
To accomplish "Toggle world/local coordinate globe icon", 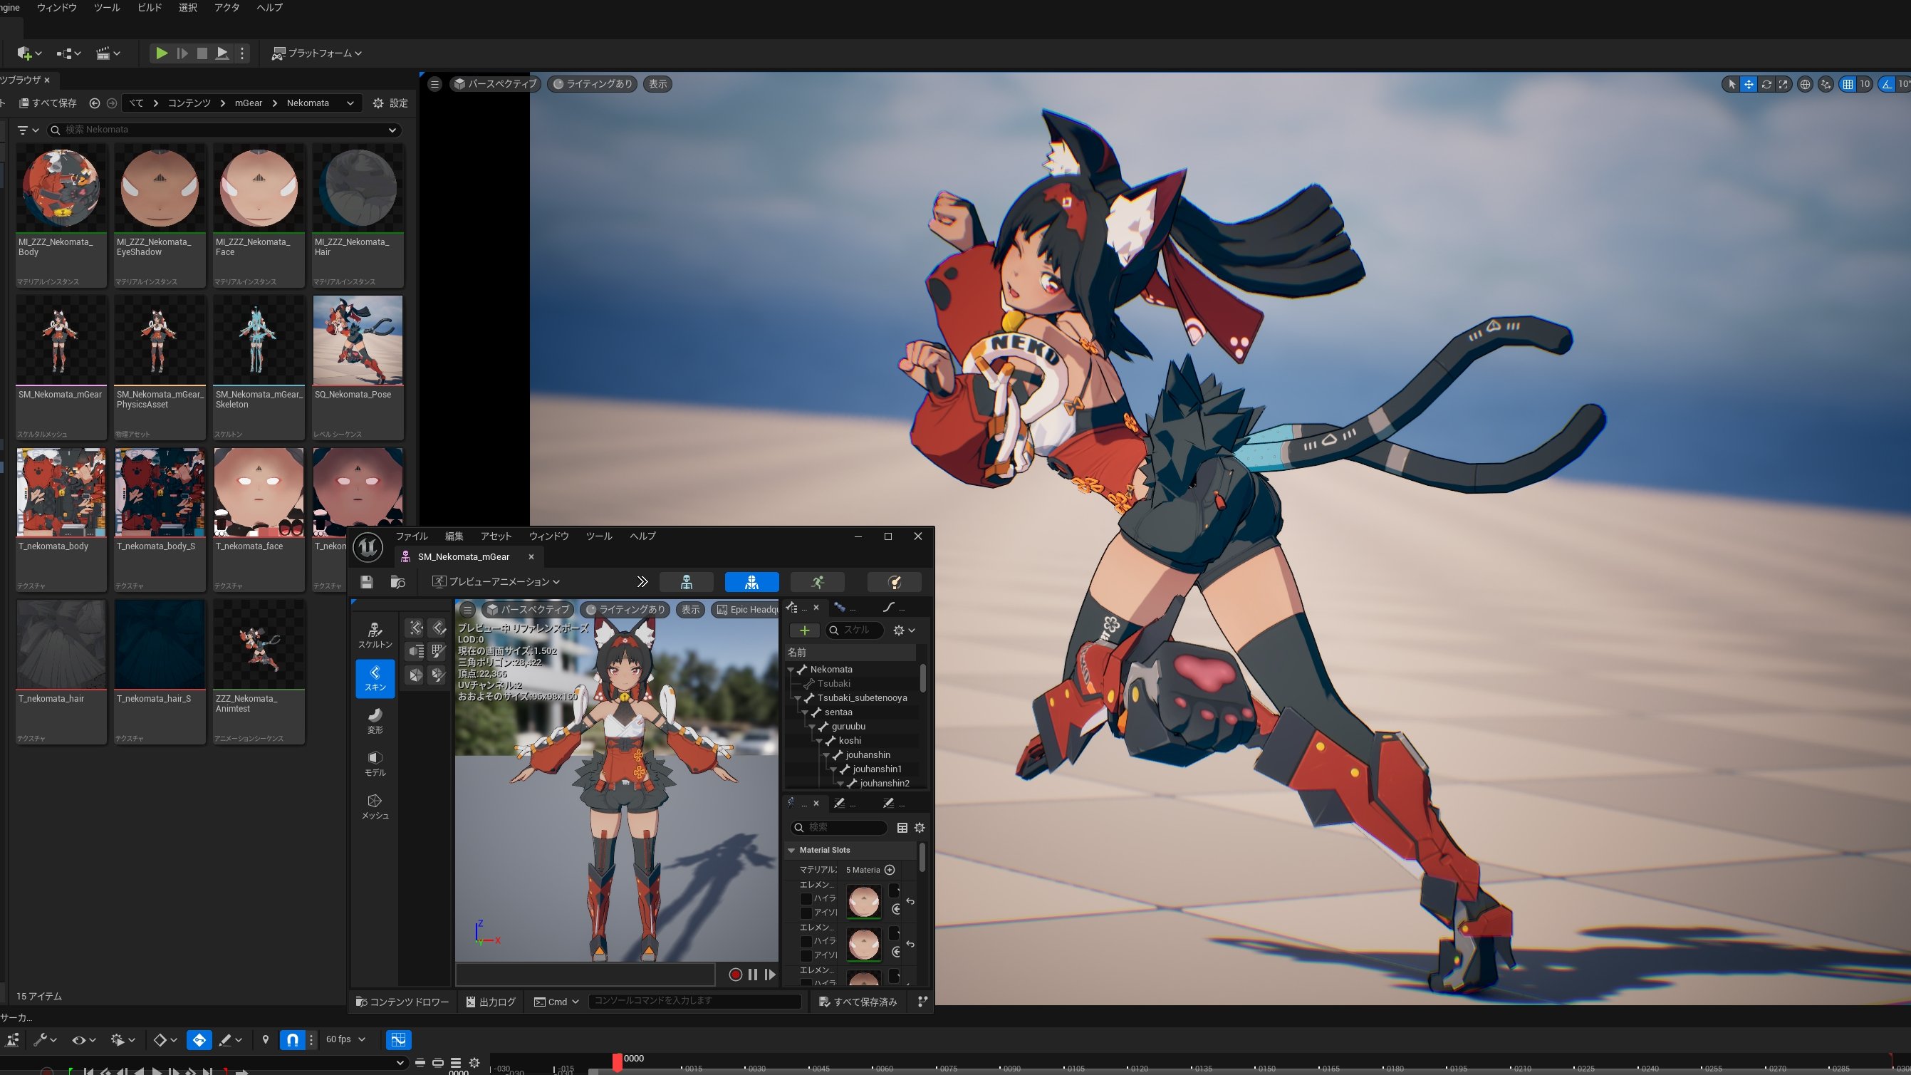I will 1805,84.
